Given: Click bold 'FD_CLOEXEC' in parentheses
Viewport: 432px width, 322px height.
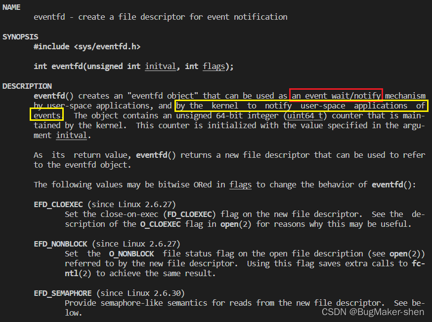Looking at the screenshot, I should [189, 215].
